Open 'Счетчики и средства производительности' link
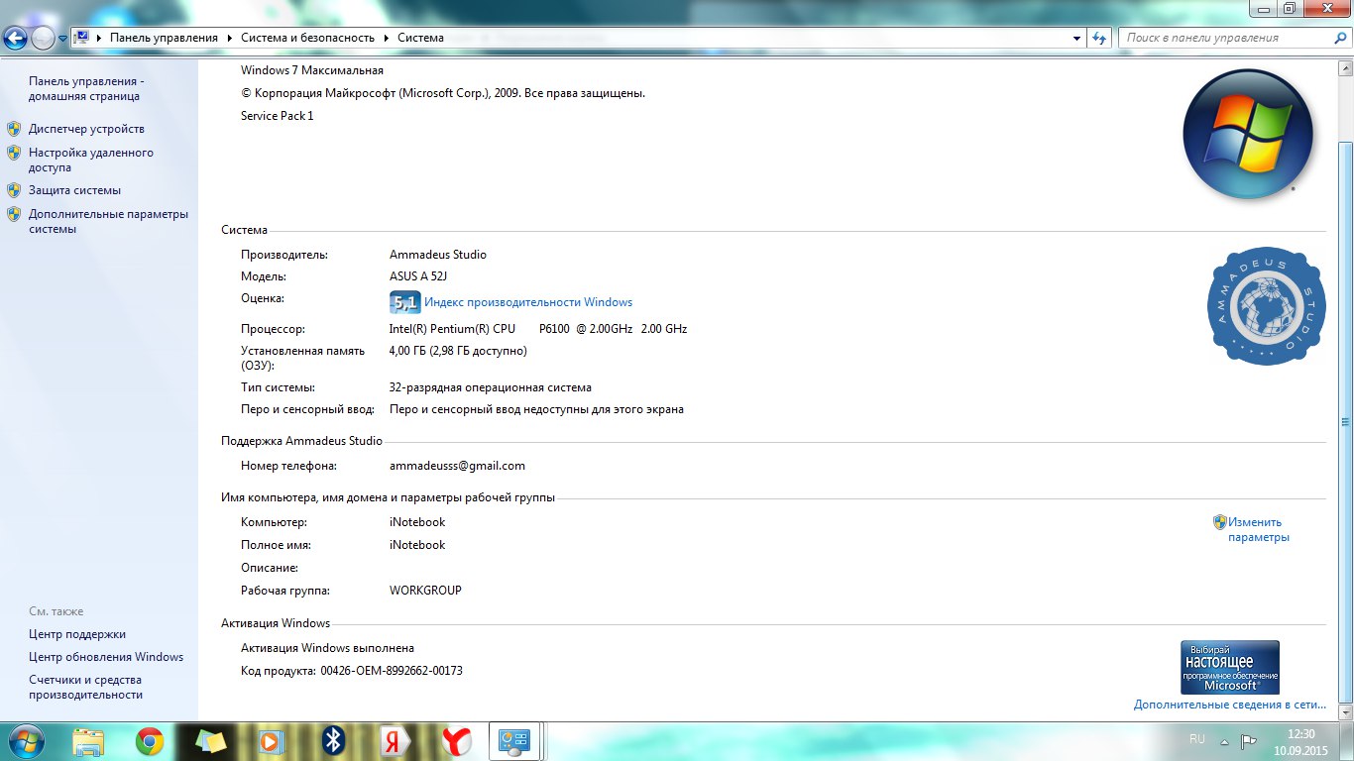 click(85, 687)
